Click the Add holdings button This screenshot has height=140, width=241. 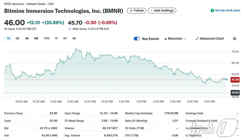[162, 11]
